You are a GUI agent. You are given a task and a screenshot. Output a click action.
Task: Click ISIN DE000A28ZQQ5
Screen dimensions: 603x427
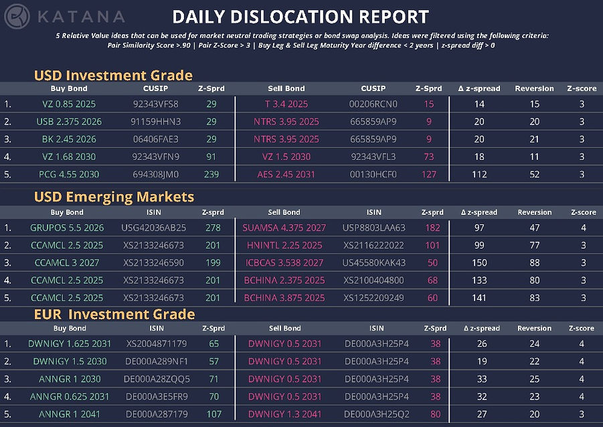pos(157,379)
